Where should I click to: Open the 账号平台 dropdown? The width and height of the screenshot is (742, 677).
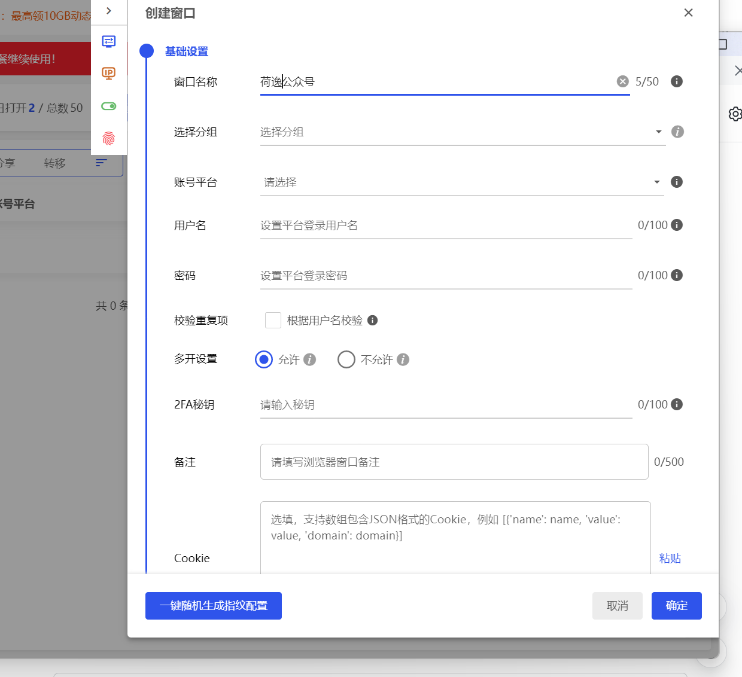pyautogui.click(x=462, y=182)
